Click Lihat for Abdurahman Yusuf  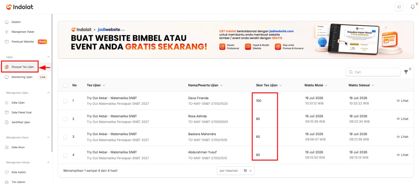(402, 155)
